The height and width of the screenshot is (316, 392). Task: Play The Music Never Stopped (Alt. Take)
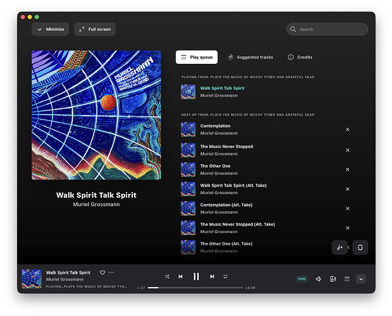[x=238, y=224]
